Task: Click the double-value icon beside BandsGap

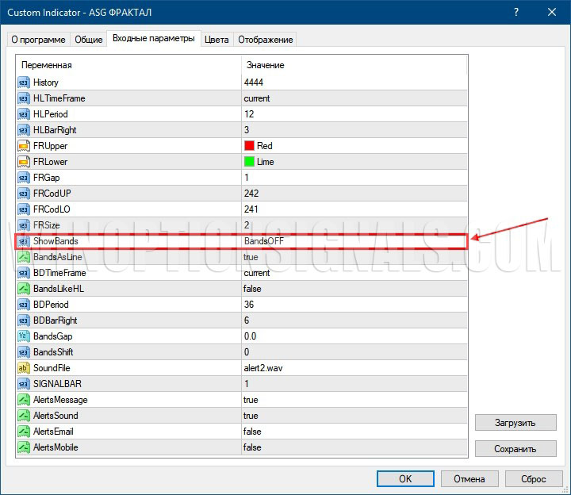Action: tap(24, 336)
